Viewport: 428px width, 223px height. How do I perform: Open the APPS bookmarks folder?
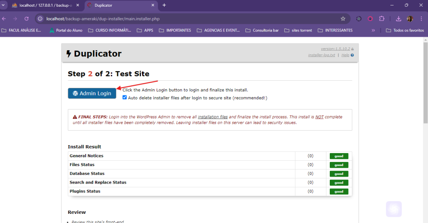[x=145, y=30]
